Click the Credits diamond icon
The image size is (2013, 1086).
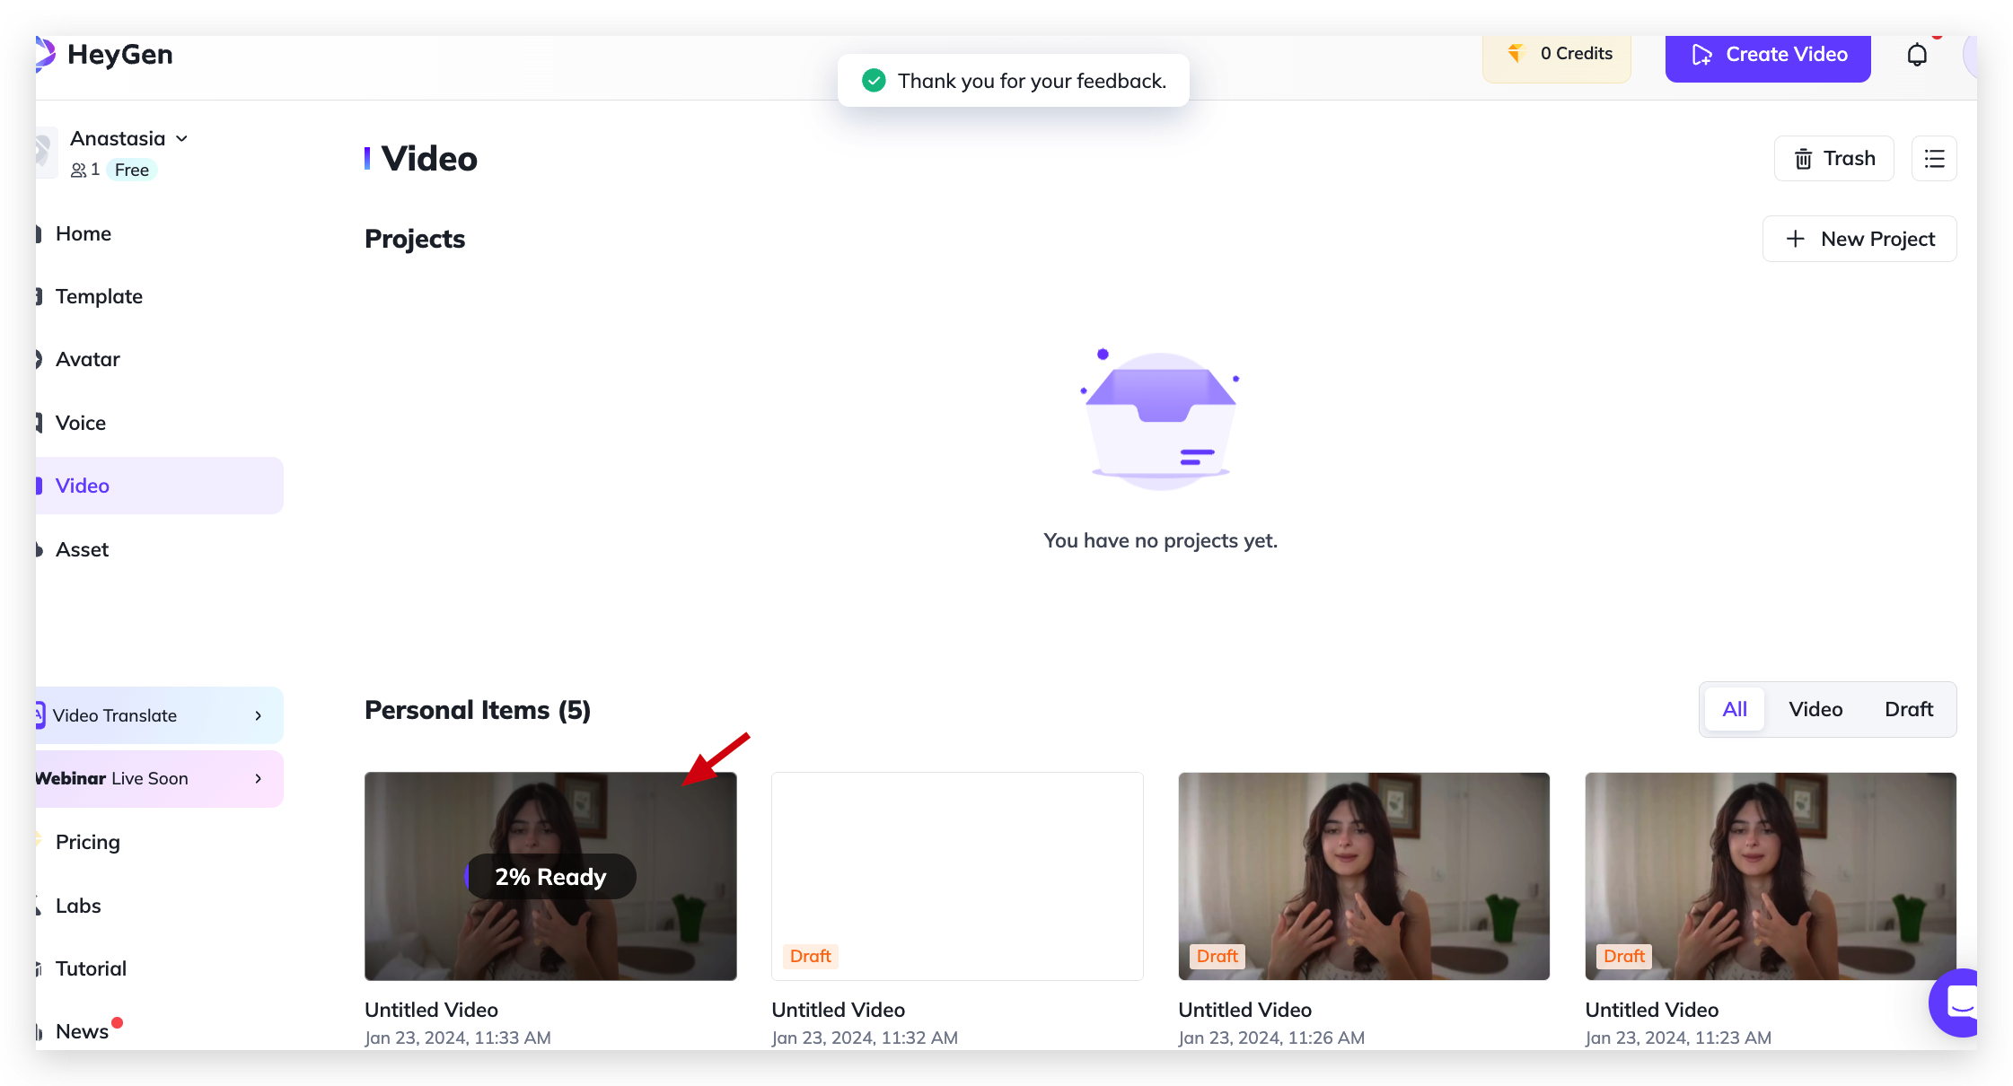click(x=1516, y=54)
